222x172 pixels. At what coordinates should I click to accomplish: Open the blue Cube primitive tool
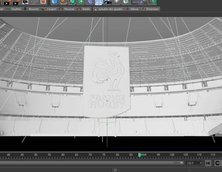(x=54, y=2)
